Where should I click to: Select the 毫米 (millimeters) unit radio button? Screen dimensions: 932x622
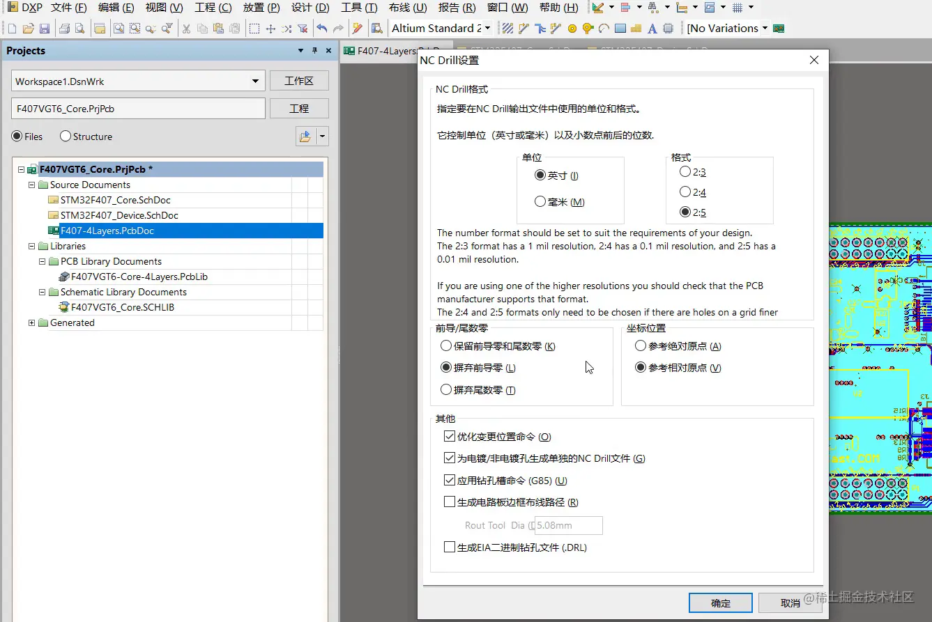(x=540, y=202)
